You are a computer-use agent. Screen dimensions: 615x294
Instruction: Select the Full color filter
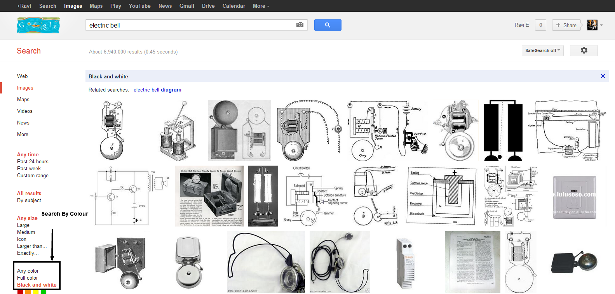27,278
